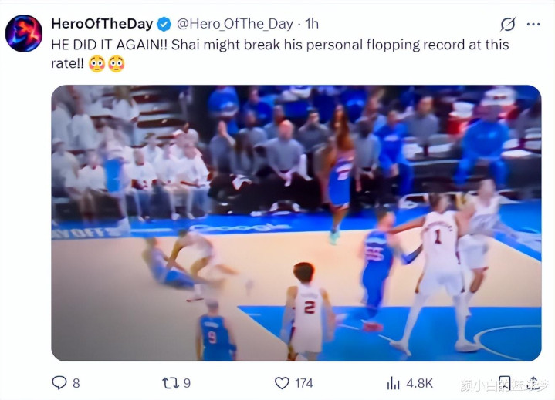This screenshot has width=555, height=400.
Task: Click the reply speech bubble icon
Action: 59,383
